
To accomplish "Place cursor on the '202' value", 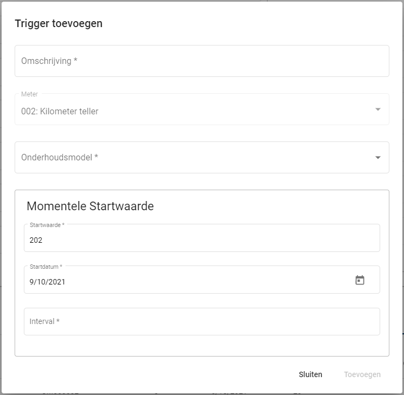I will pyautogui.click(x=36, y=240).
